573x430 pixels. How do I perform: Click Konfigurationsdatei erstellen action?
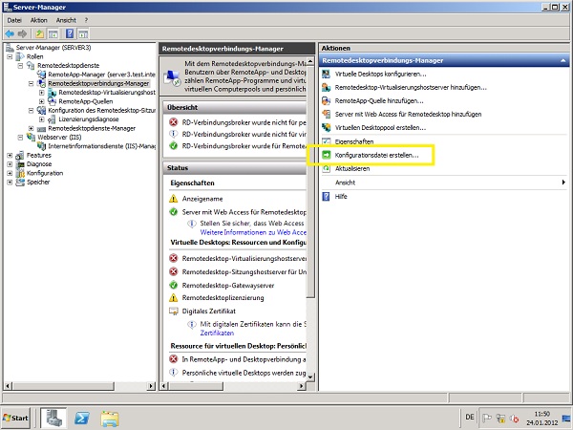point(377,155)
